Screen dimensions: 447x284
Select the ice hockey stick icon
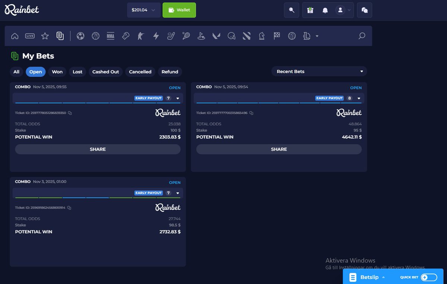pos(171,36)
